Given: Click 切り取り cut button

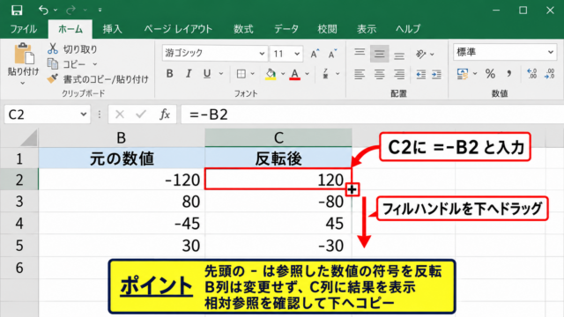Looking at the screenshot, I should [72, 49].
